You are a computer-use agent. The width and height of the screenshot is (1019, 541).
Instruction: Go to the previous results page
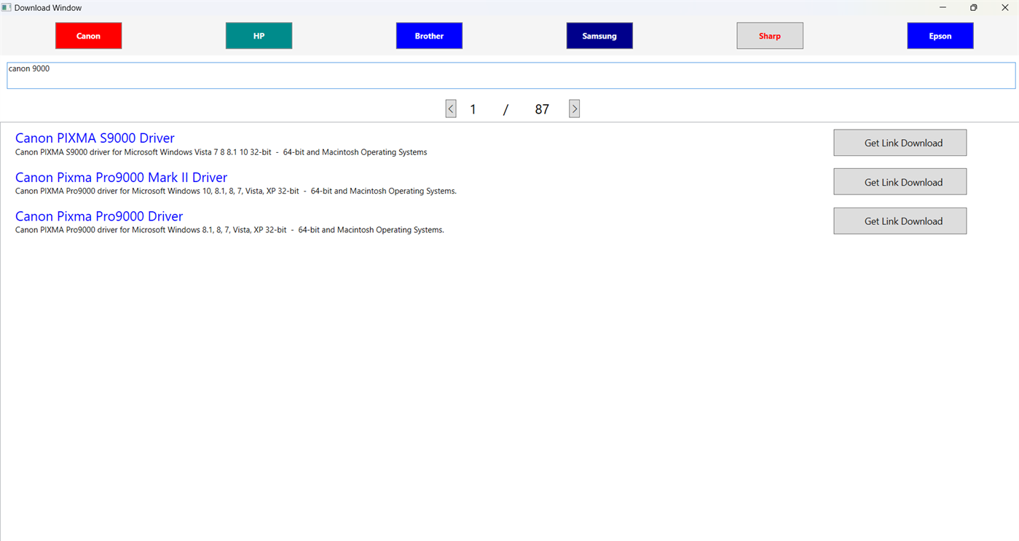click(x=450, y=108)
